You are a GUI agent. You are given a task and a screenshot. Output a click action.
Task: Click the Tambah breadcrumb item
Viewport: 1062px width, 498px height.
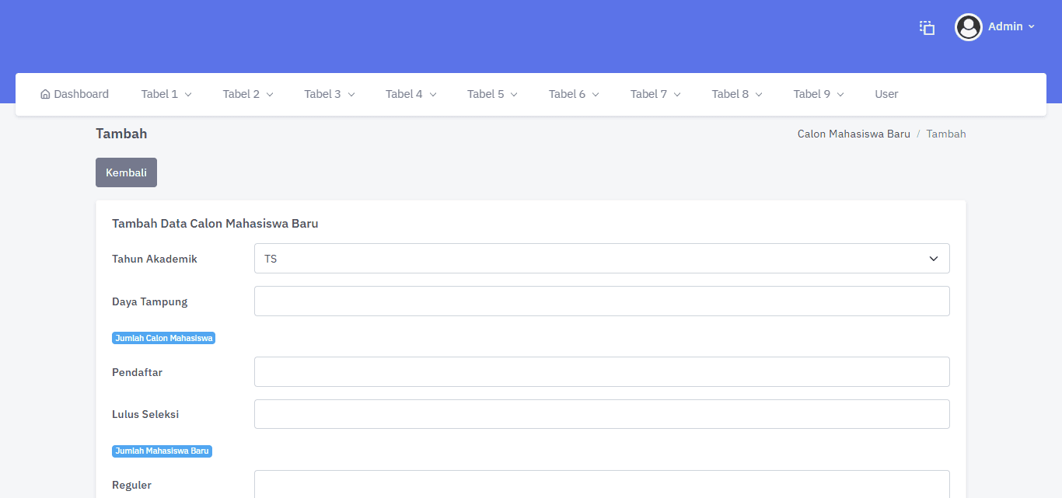pyautogui.click(x=946, y=134)
